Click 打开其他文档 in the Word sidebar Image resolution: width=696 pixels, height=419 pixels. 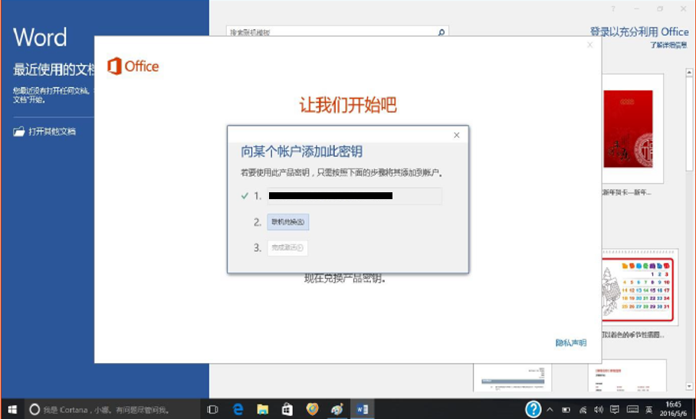coord(52,131)
